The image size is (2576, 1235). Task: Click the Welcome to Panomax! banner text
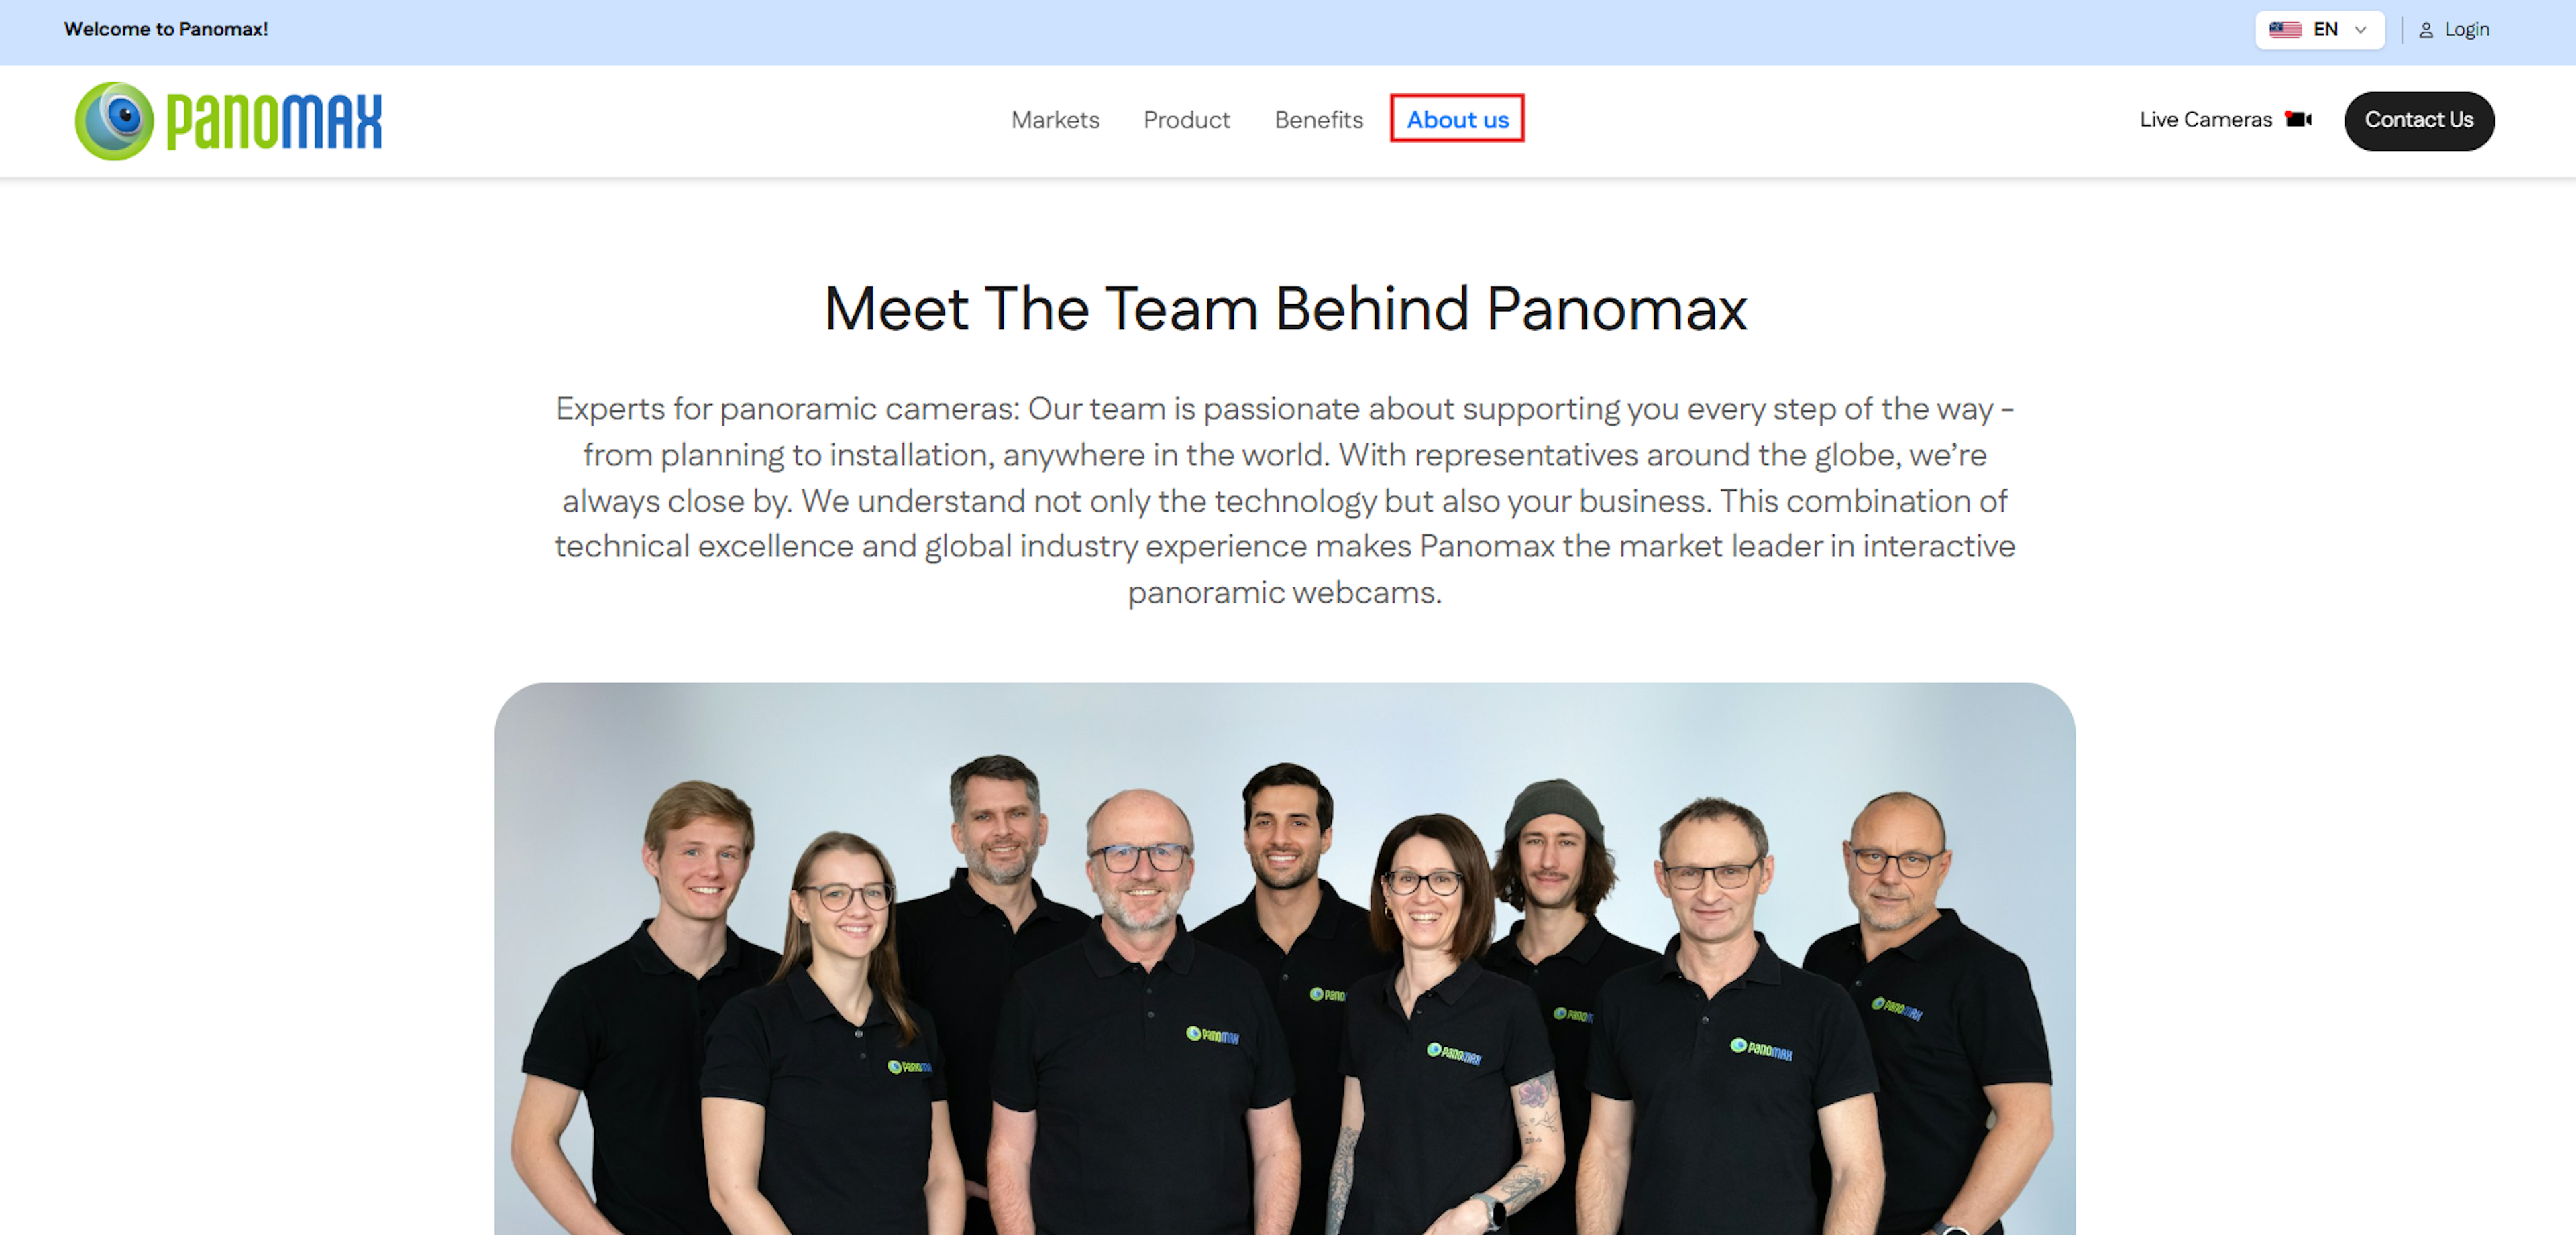click(x=166, y=29)
